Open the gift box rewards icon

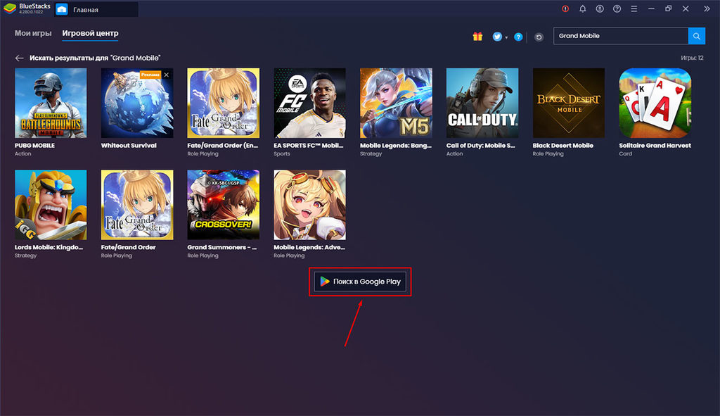pyautogui.click(x=477, y=37)
